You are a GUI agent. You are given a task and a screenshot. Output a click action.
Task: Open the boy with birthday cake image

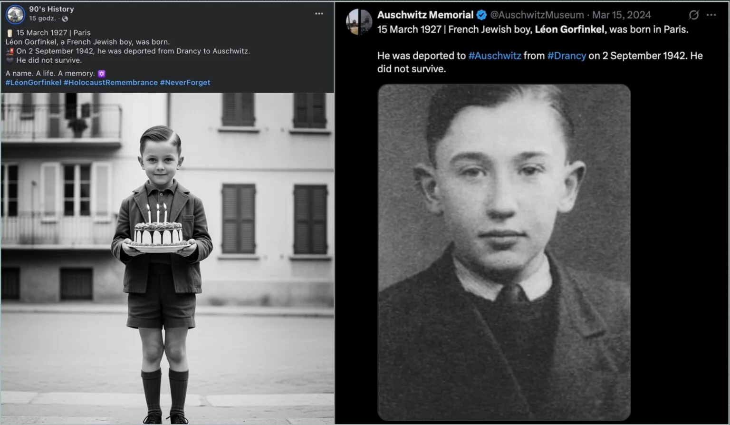click(167, 258)
